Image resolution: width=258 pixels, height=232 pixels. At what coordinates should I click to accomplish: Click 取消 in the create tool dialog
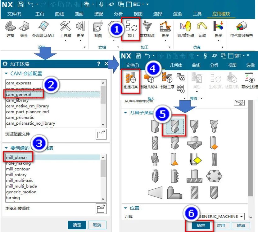241,226
